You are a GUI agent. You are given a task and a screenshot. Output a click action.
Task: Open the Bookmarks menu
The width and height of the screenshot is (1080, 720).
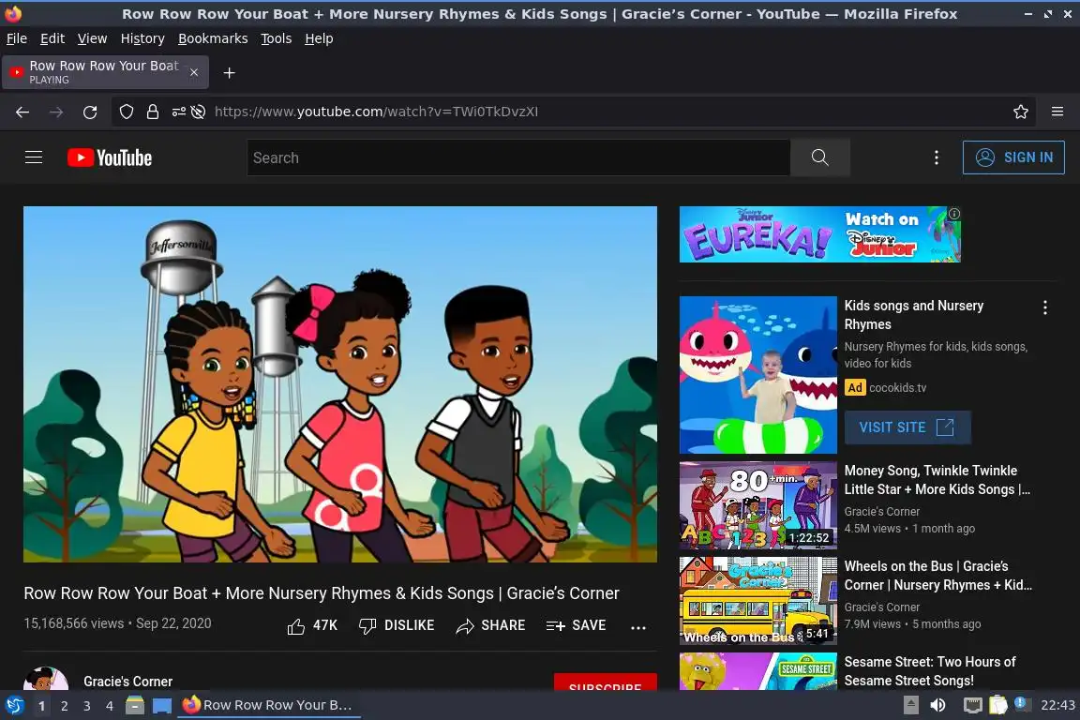coord(213,38)
